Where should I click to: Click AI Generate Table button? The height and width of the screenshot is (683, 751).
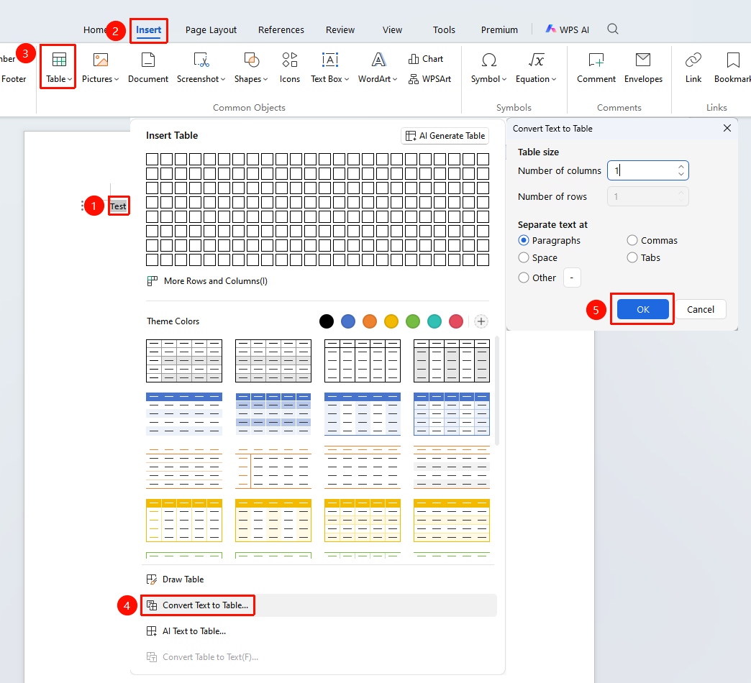(x=445, y=136)
